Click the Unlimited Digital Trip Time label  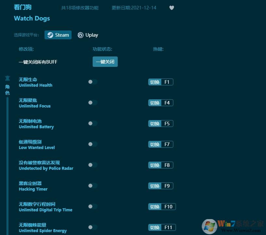pyautogui.click(x=46, y=210)
